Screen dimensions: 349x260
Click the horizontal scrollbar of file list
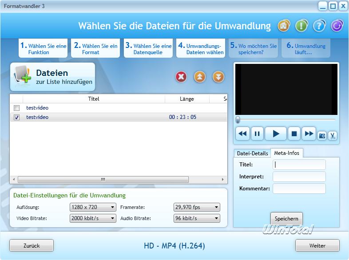[x=103, y=179]
